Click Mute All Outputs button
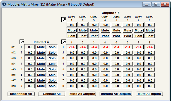 click(82, 94)
